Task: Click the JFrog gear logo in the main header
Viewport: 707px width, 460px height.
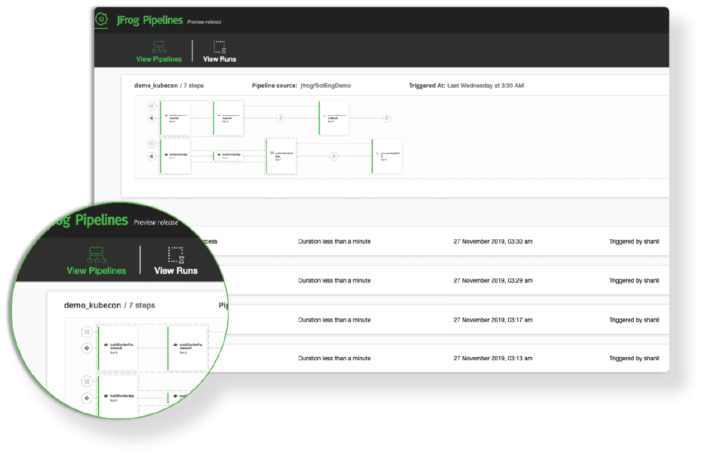Action: coord(101,19)
